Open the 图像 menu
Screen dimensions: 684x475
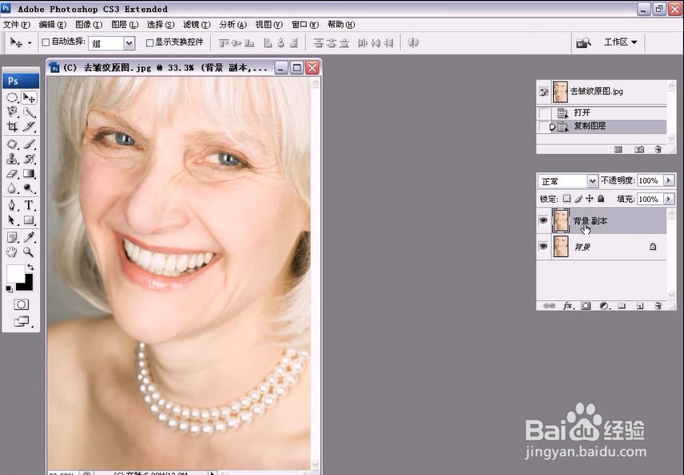click(x=89, y=25)
